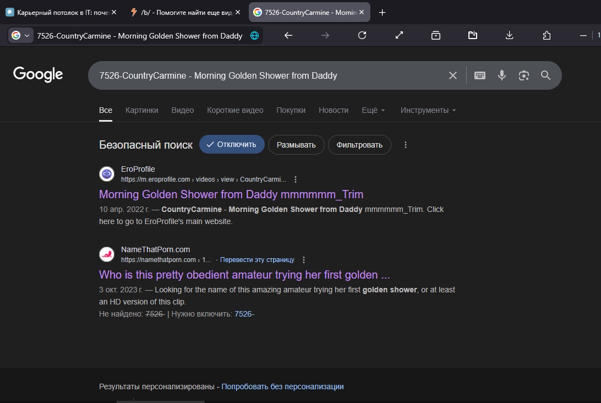Image resolution: width=601 pixels, height=403 pixels.
Task: Switch to the 'Новости' results tab
Action: coord(334,111)
